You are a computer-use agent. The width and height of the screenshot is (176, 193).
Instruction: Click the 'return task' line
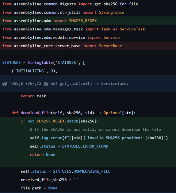coord(33,96)
